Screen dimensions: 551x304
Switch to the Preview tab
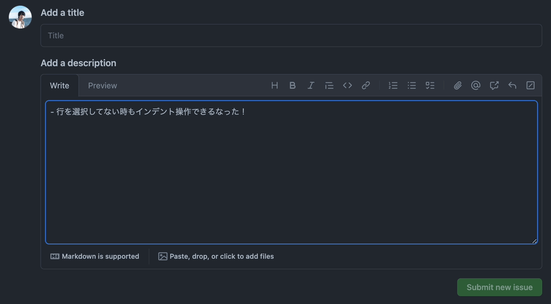coord(102,85)
